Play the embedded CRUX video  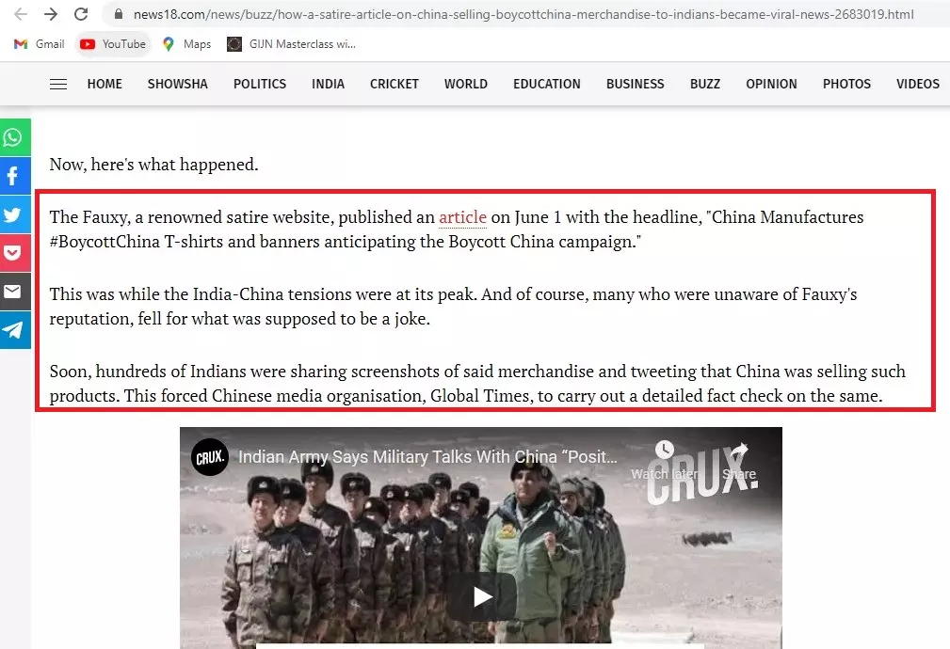point(482,597)
